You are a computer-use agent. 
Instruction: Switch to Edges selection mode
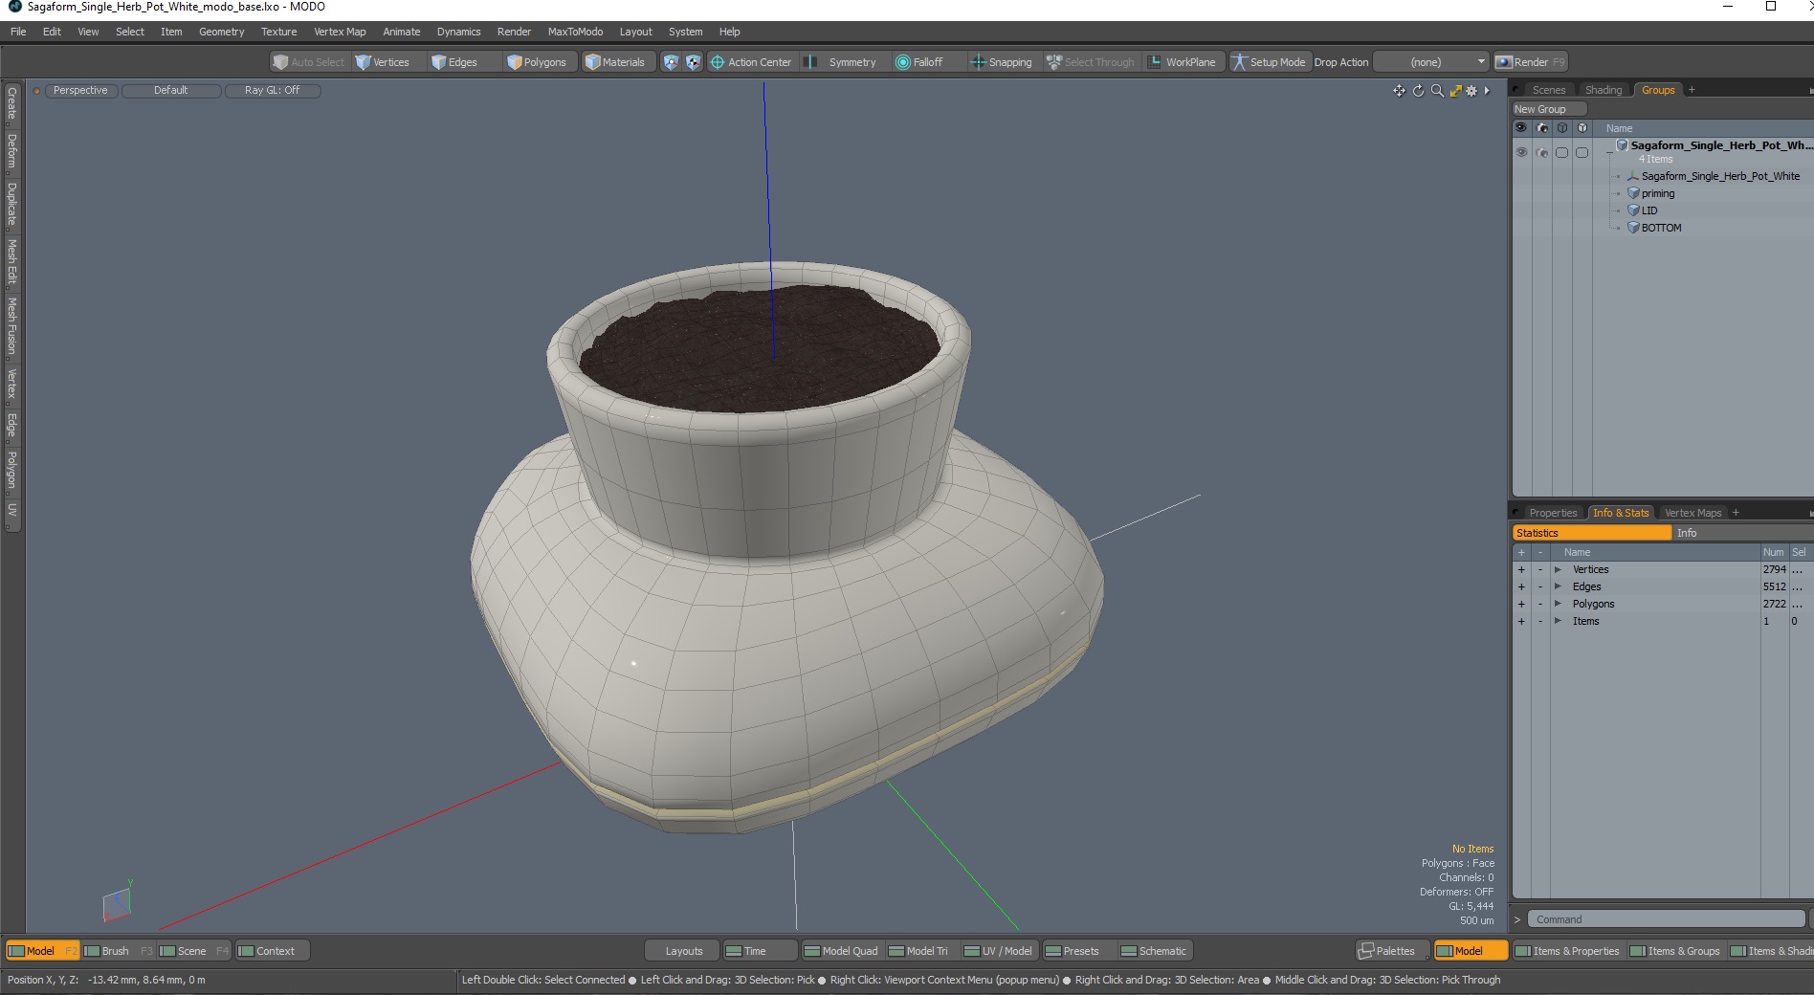point(455,62)
